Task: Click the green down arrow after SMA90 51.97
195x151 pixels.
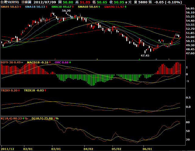Action: (x=126, y=7)
